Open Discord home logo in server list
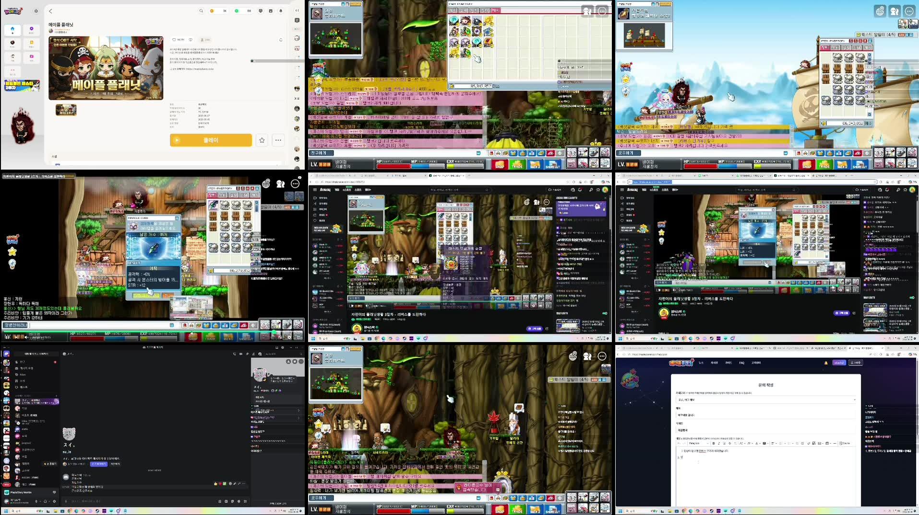 (x=6, y=354)
